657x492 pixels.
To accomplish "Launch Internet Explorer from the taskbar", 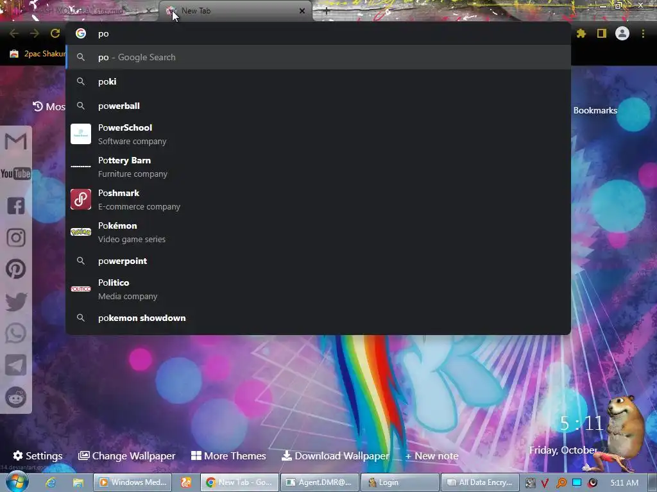I will point(51,482).
